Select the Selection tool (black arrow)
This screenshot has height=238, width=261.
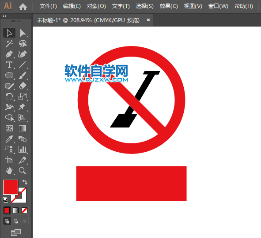click(9, 33)
